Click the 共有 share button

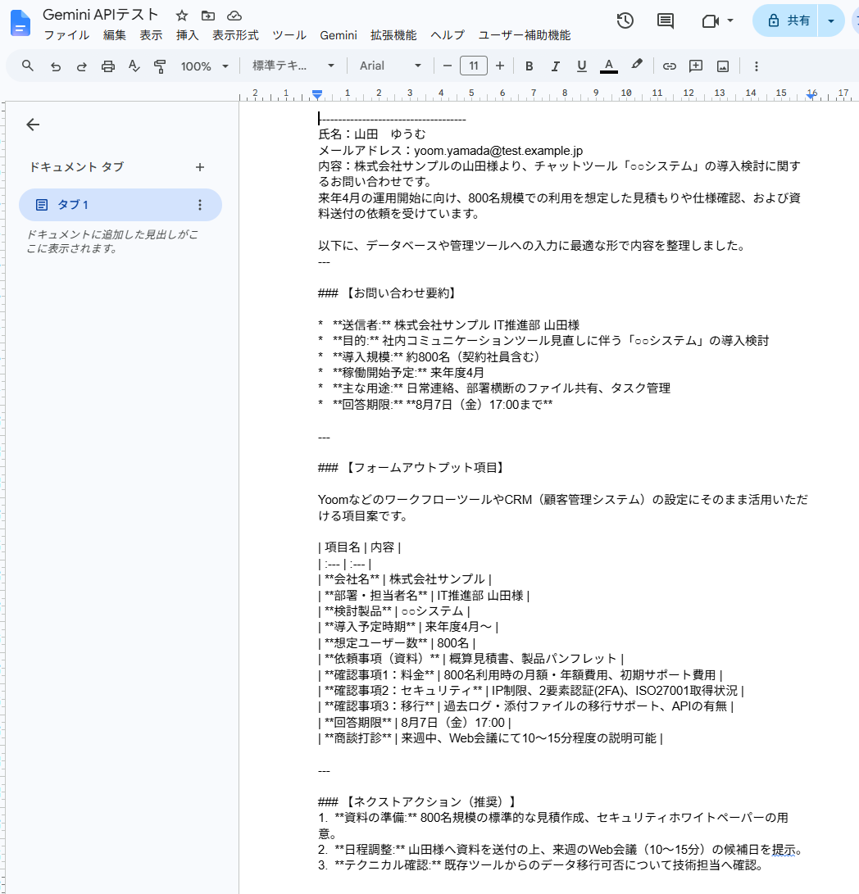pos(786,21)
